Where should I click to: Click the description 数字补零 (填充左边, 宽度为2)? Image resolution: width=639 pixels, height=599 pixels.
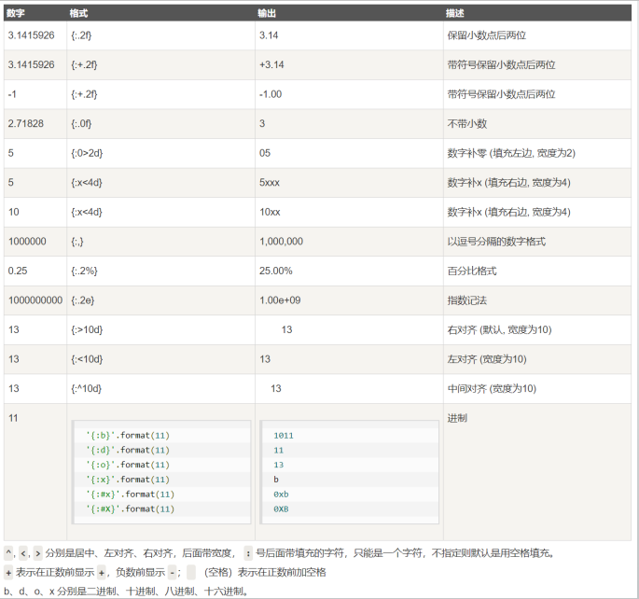coord(511,153)
